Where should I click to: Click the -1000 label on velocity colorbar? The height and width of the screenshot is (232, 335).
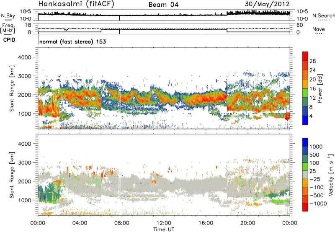click(318, 204)
